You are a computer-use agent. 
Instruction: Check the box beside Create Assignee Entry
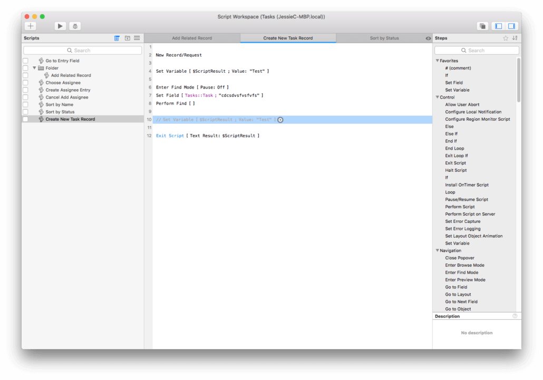[26, 90]
